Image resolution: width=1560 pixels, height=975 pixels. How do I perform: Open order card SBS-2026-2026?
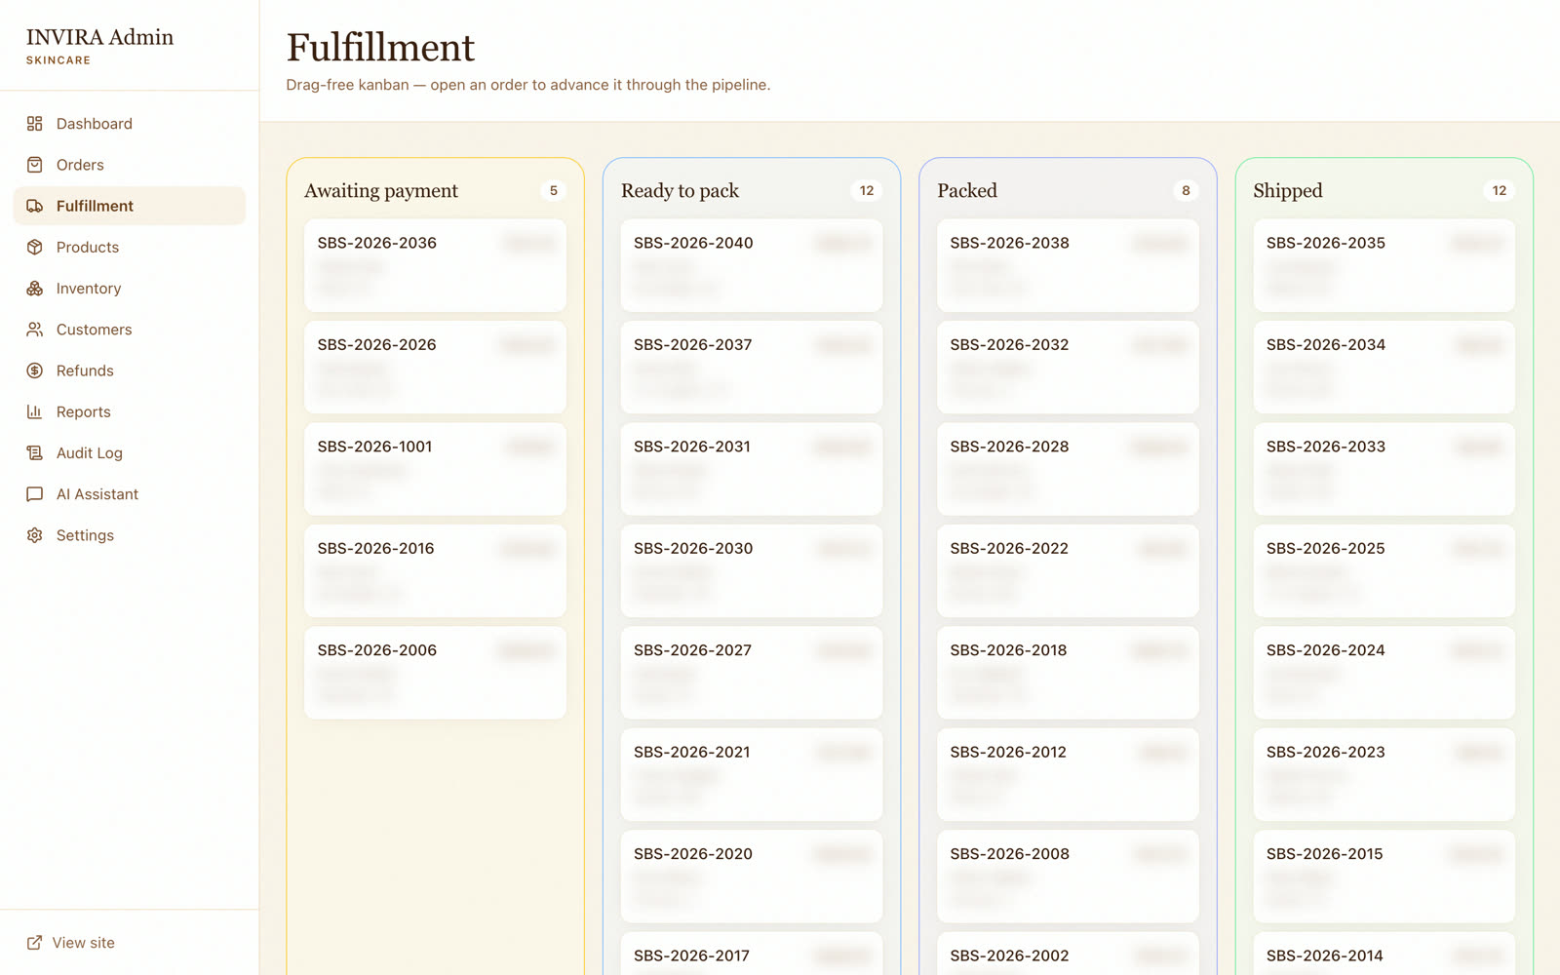pos(435,368)
